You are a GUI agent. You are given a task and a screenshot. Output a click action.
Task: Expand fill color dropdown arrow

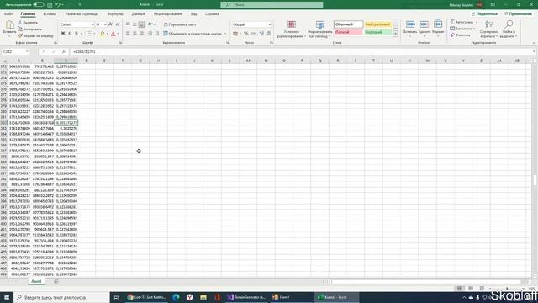pos(108,34)
